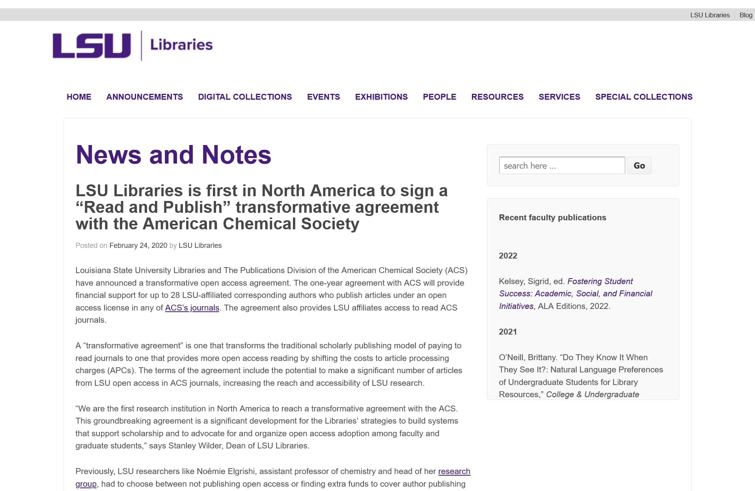Navigate to the Exhibitions section

coord(381,97)
